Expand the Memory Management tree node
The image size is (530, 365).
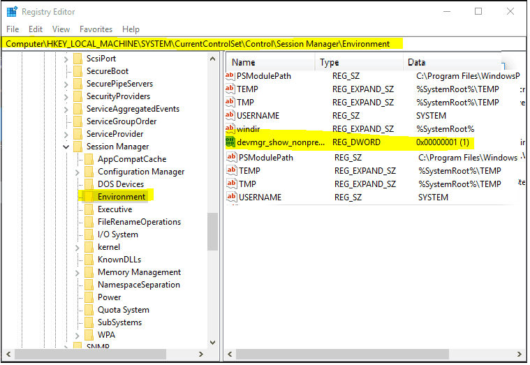pyautogui.click(x=77, y=273)
